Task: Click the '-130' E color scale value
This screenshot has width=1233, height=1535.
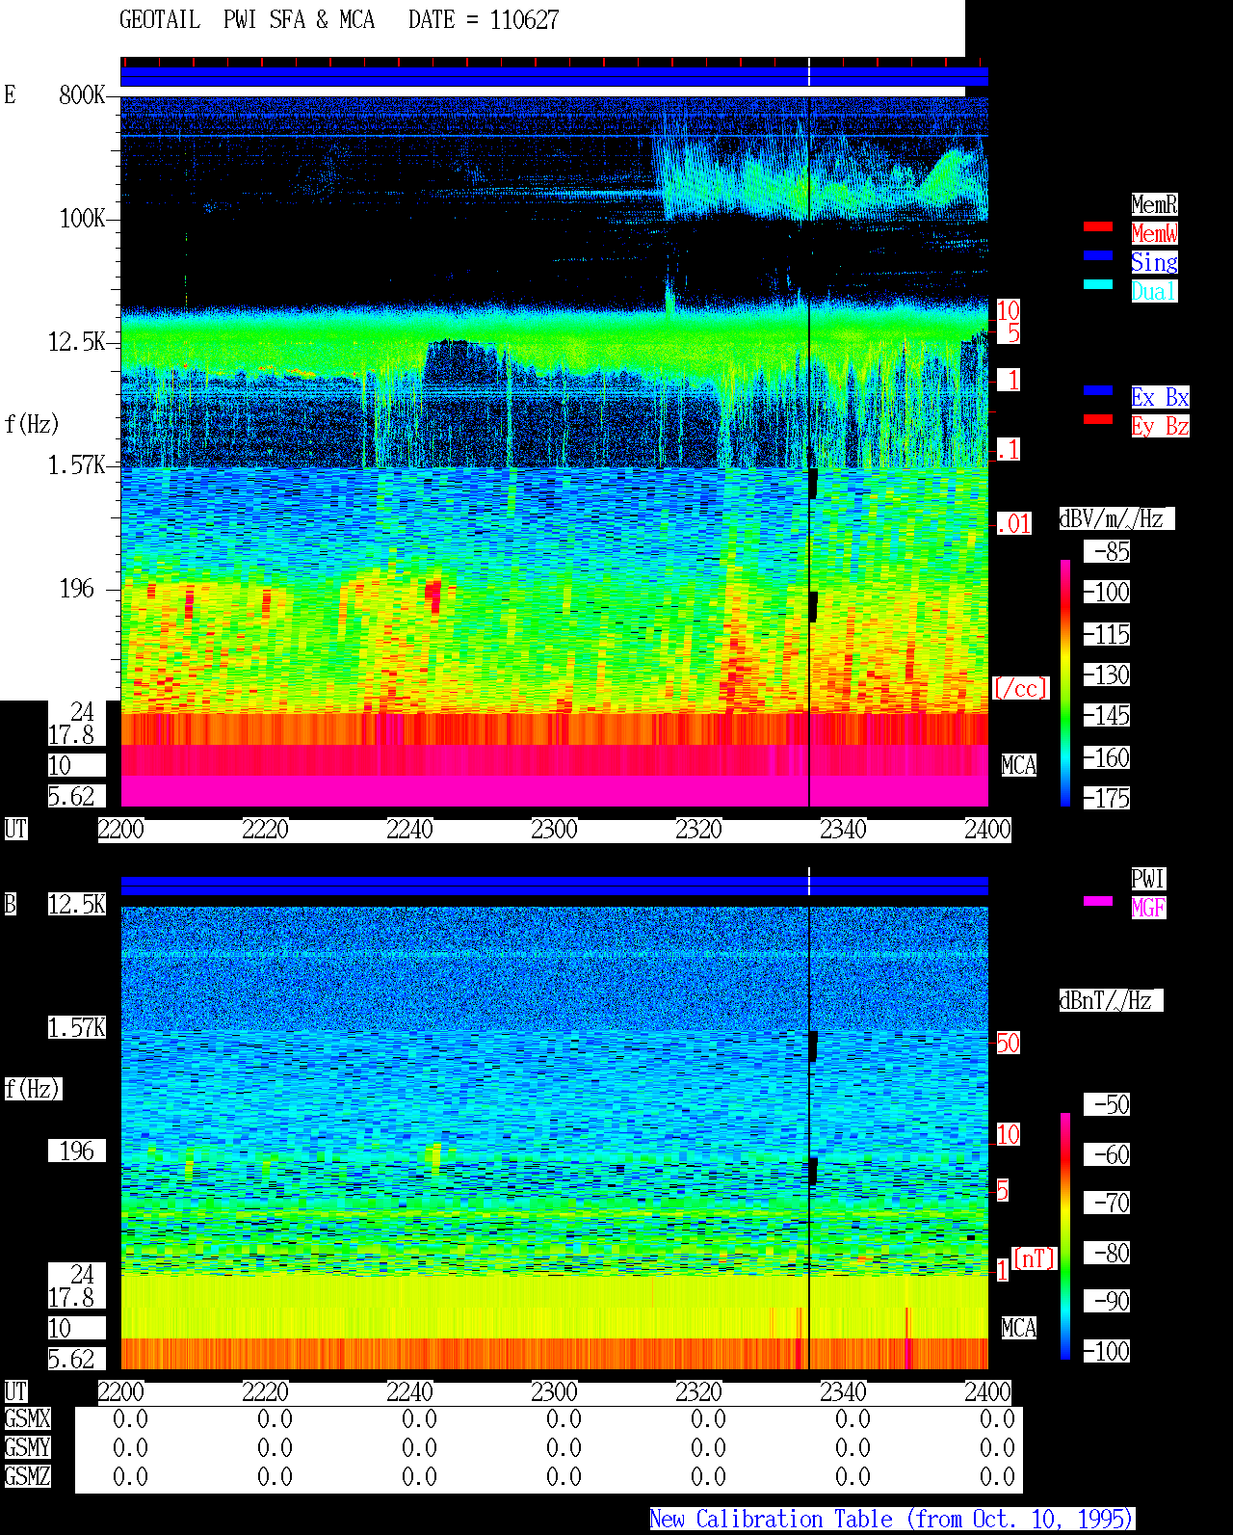Action: (x=1108, y=675)
